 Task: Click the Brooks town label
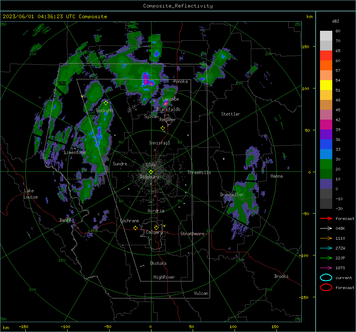(x=281, y=276)
